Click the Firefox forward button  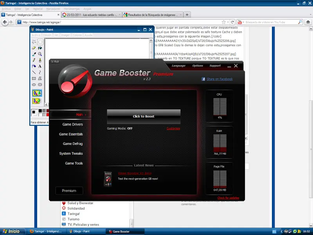(11, 22)
